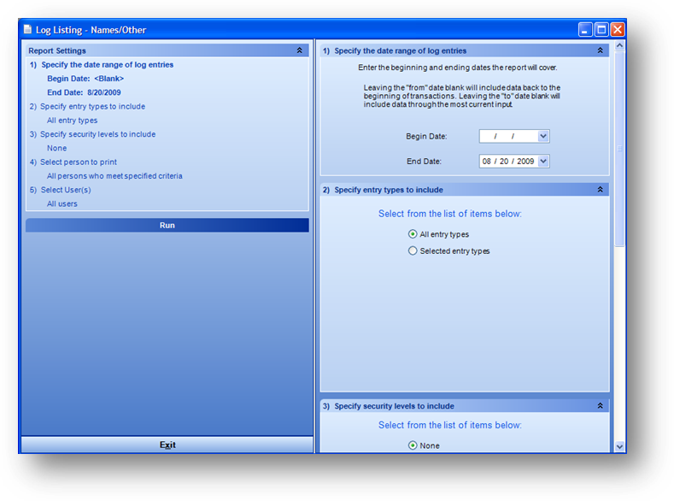Go to step 4 Select person to print

tap(73, 162)
